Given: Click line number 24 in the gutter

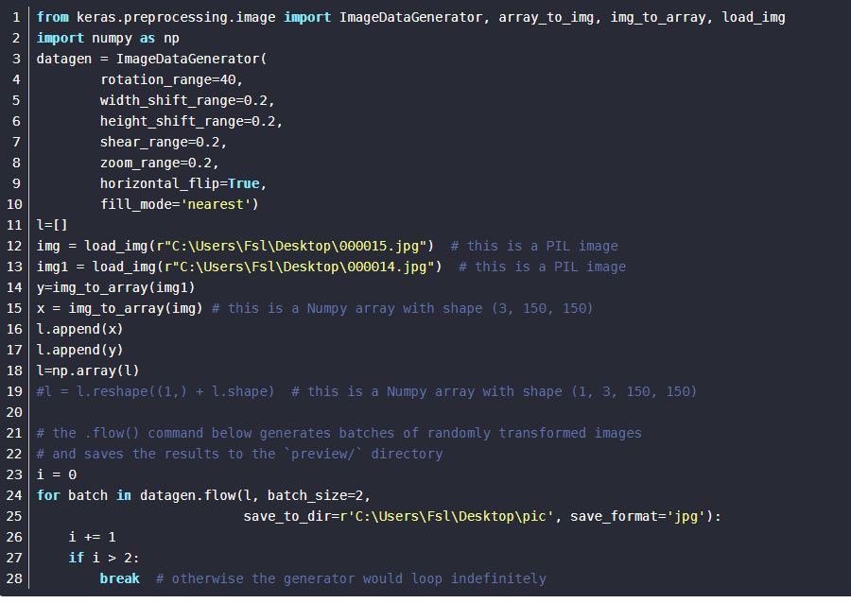Looking at the screenshot, I should (16, 495).
